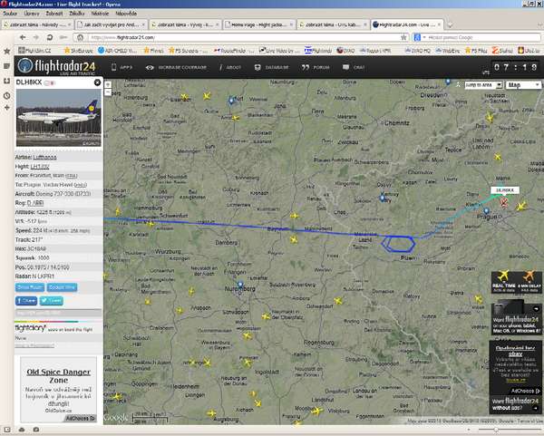Click the Flightradar24 logo
544x436 pixels.
click(x=57, y=66)
